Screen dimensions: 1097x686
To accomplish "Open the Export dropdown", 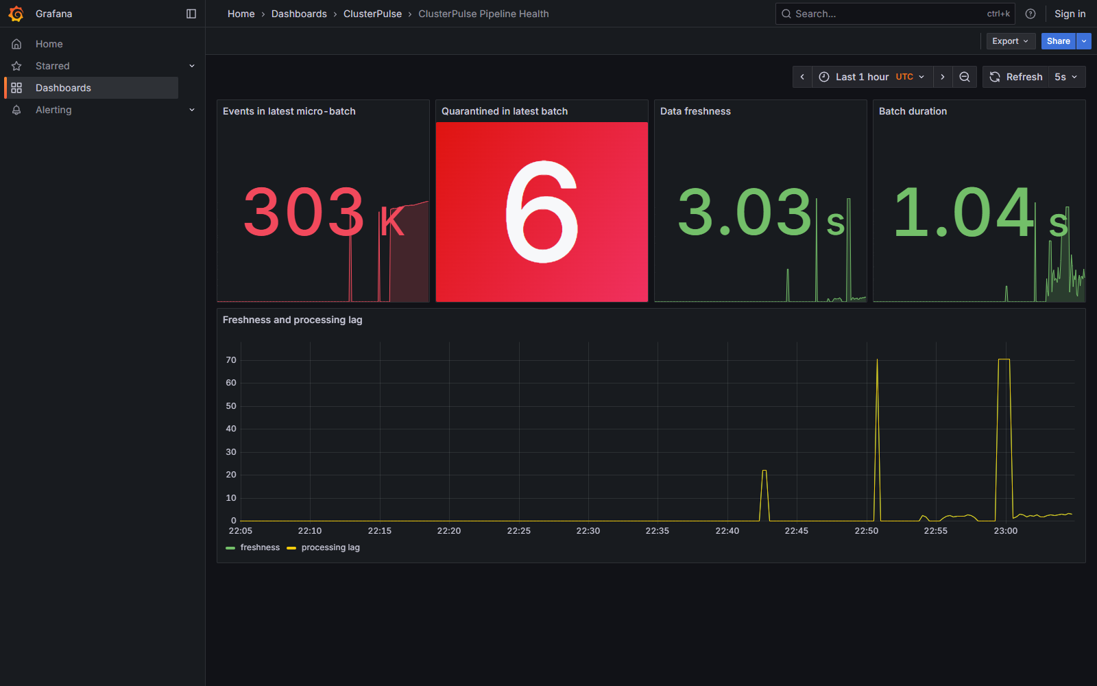I will [1011, 41].
